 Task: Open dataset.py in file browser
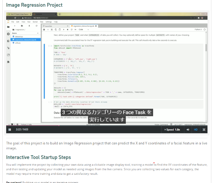tap(19, 36)
